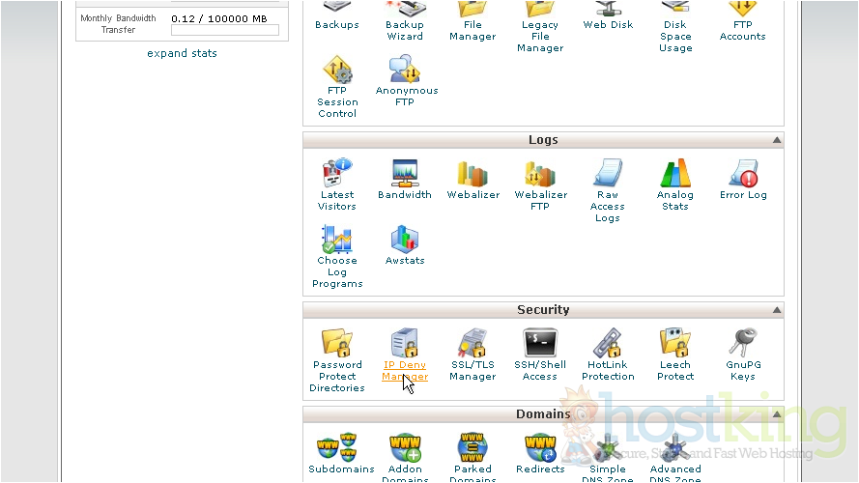Open the Bandwidth log icon
The image size is (859, 483).
click(x=405, y=173)
